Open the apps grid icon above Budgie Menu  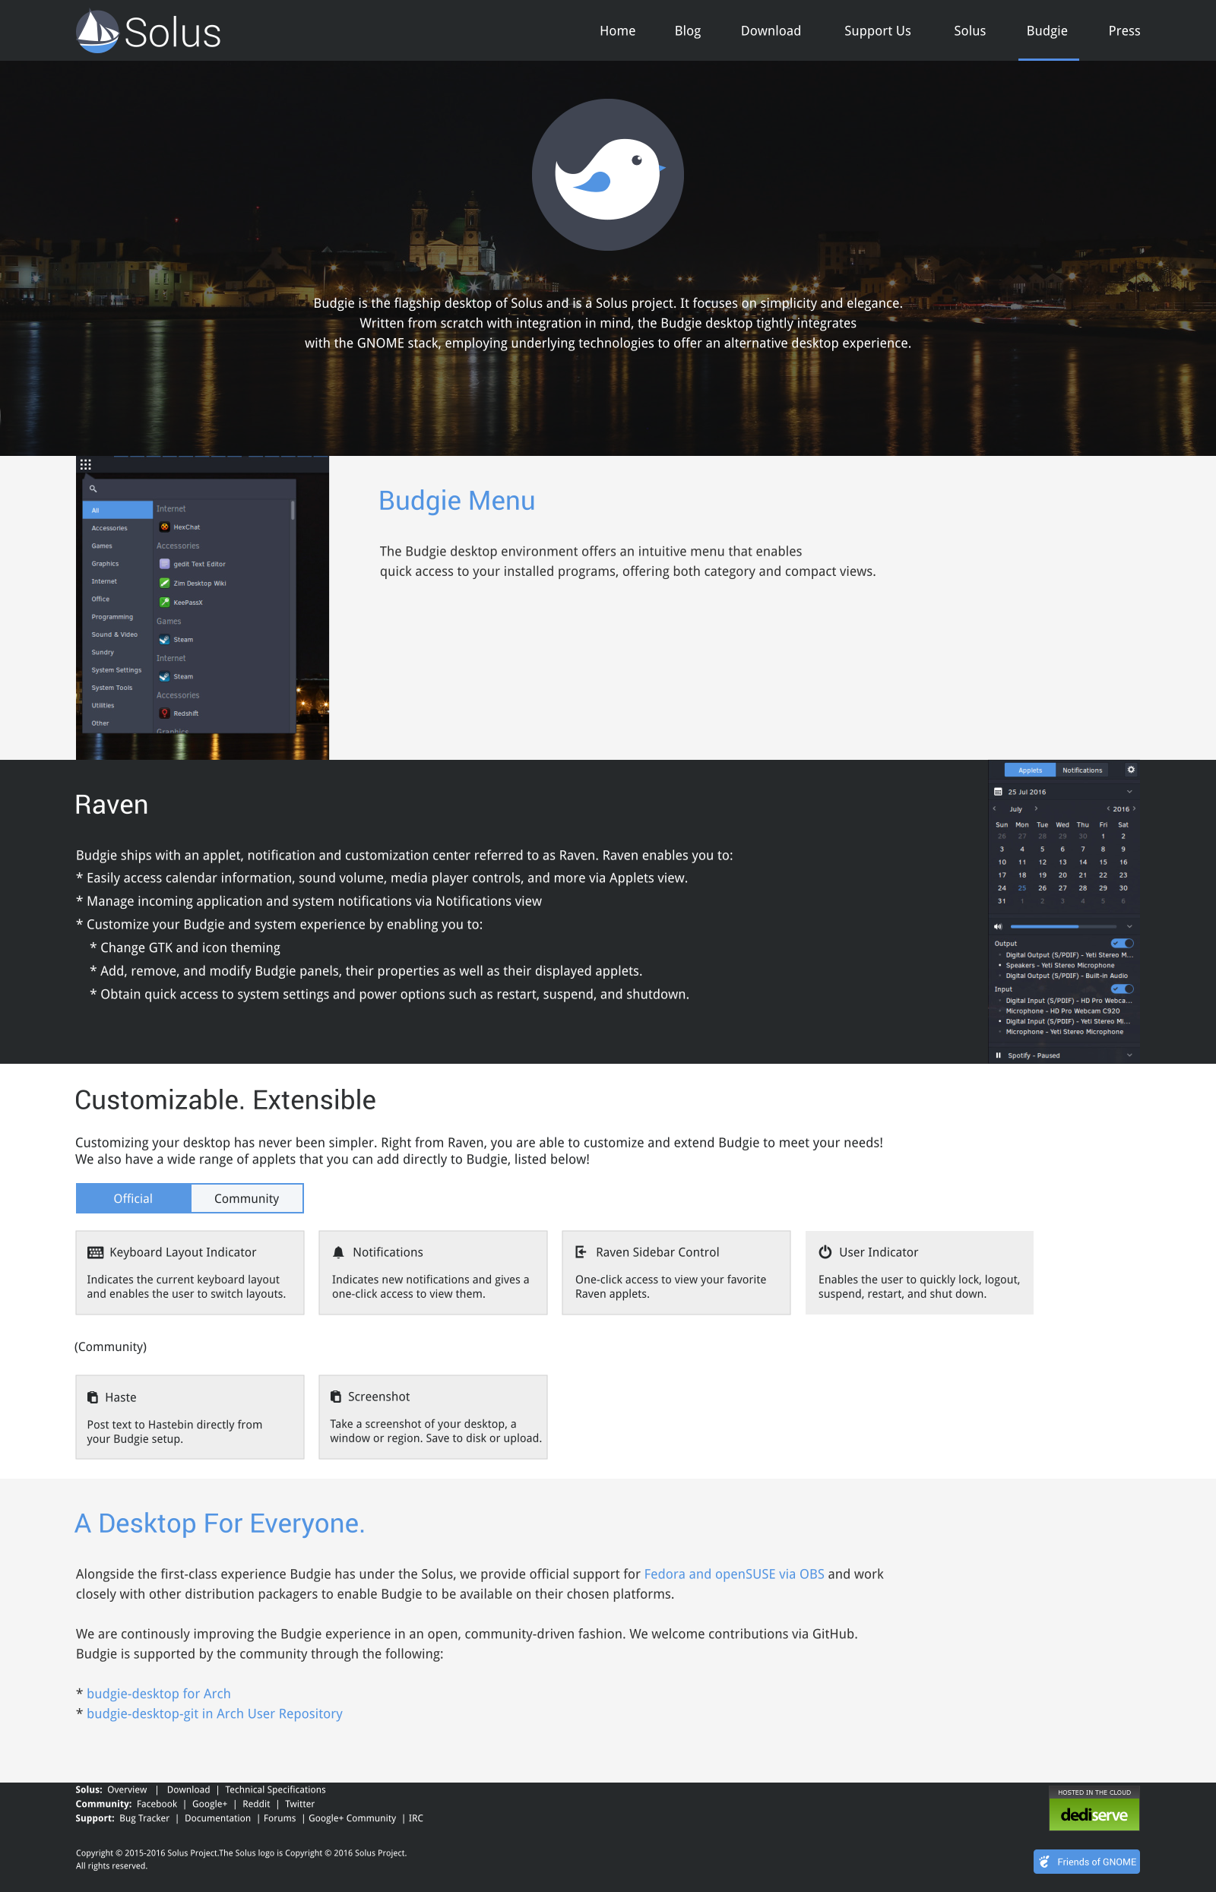85,465
